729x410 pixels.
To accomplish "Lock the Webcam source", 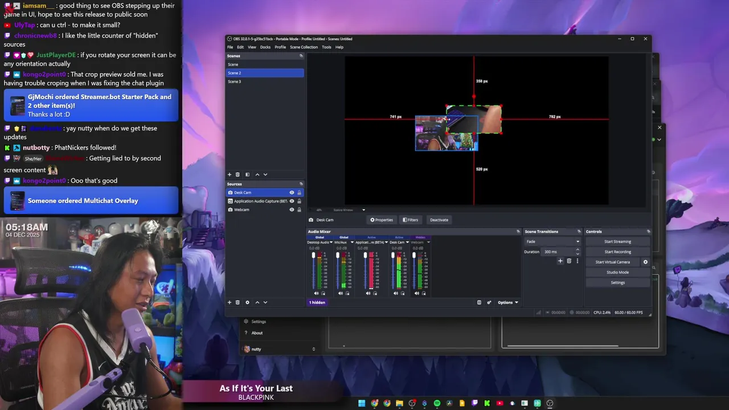I will [299, 210].
